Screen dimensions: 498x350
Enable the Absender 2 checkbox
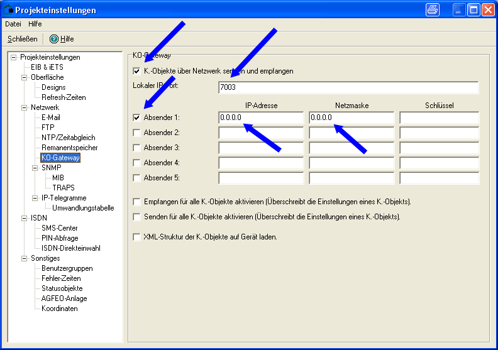coord(137,133)
